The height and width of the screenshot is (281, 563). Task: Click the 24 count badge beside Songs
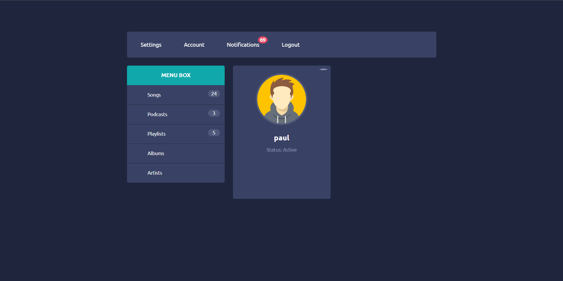point(214,94)
